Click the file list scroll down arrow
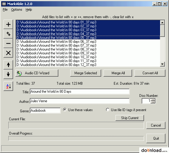This screenshot has width=169, height=153. (x=162, y=64)
